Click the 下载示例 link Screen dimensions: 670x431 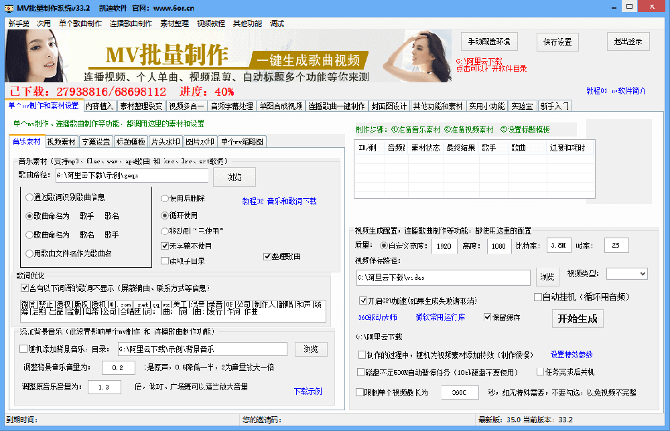coord(308,392)
